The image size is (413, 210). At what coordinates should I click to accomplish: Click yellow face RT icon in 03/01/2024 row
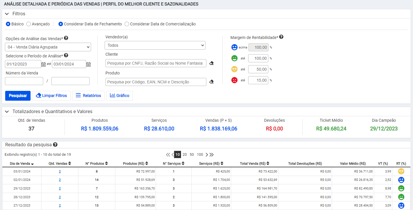pyautogui.click(x=401, y=171)
